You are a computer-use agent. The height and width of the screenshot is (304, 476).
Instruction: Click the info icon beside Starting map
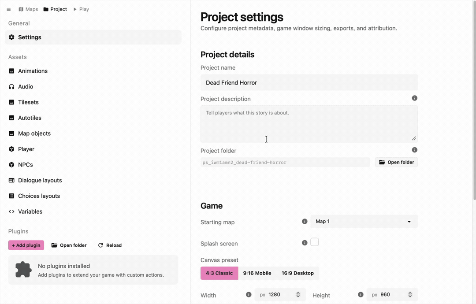point(305,221)
